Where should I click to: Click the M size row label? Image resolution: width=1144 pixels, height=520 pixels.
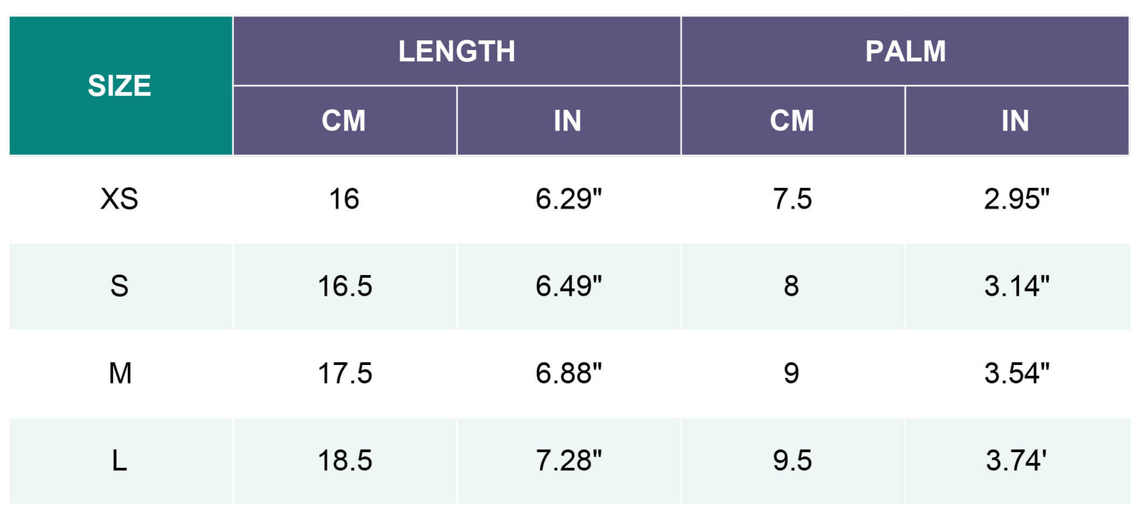click(119, 374)
